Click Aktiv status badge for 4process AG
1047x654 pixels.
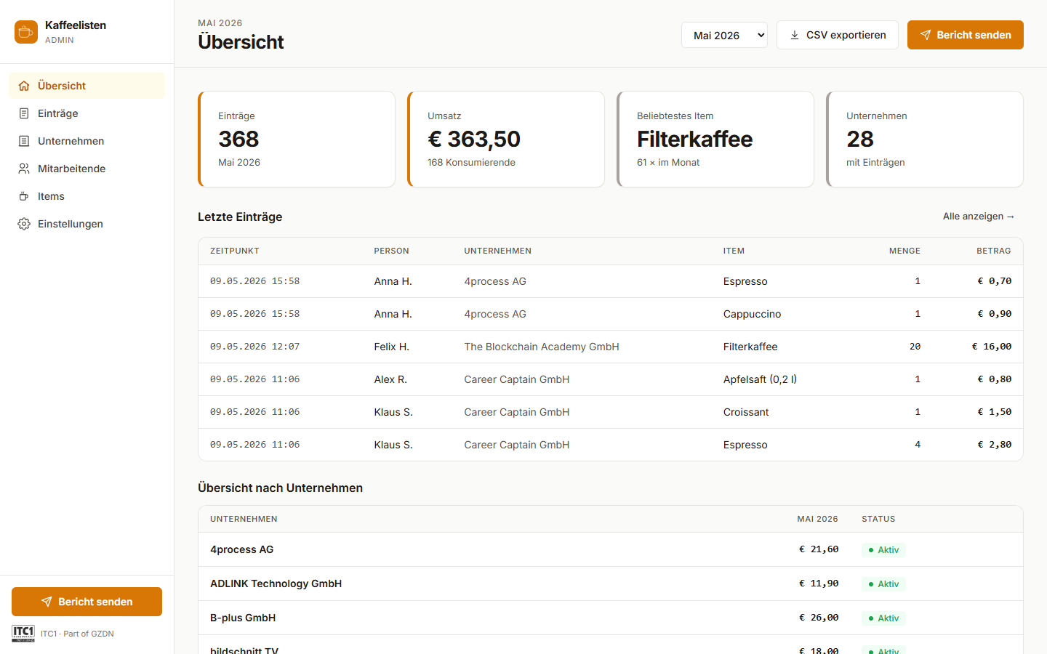(x=883, y=550)
